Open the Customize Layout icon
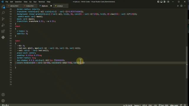Viewport: 189px width, 106px height. click(x=168, y=2)
